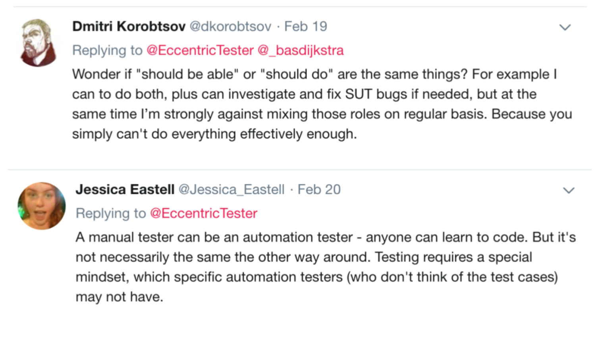Click the @dkorobtsov handle
Viewport: 594px width, 348px height.
(x=230, y=27)
